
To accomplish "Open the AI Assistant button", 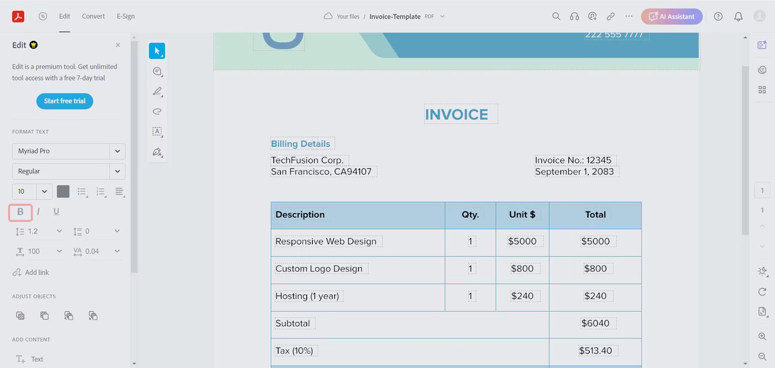I will click(672, 16).
